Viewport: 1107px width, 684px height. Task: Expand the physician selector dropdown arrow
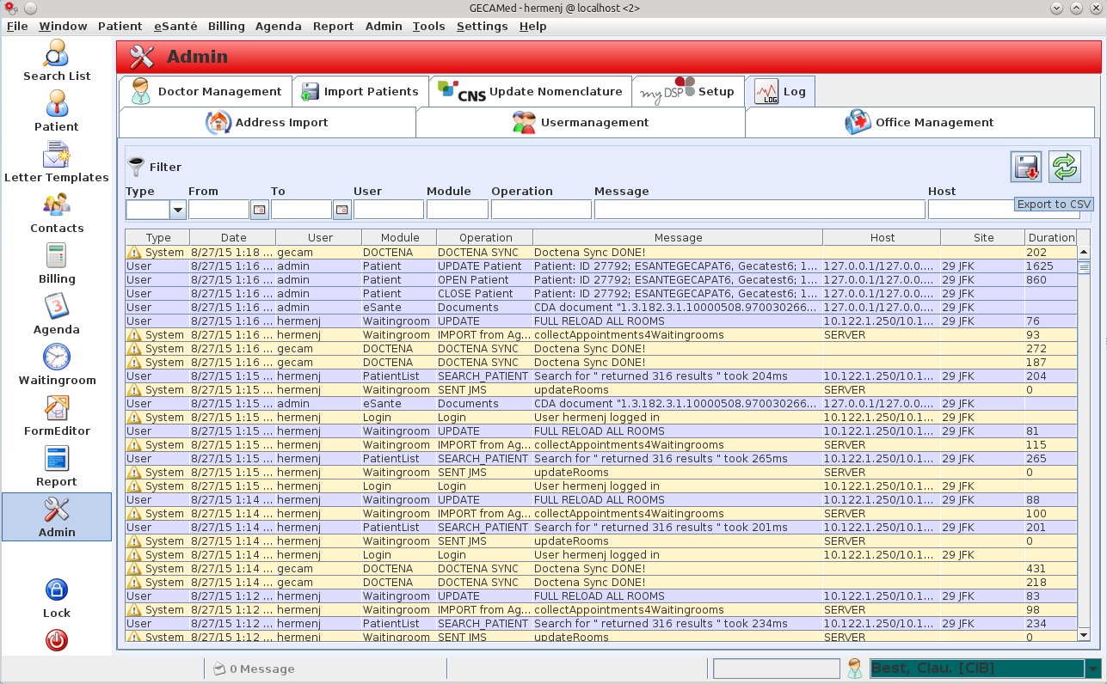pos(1092,669)
